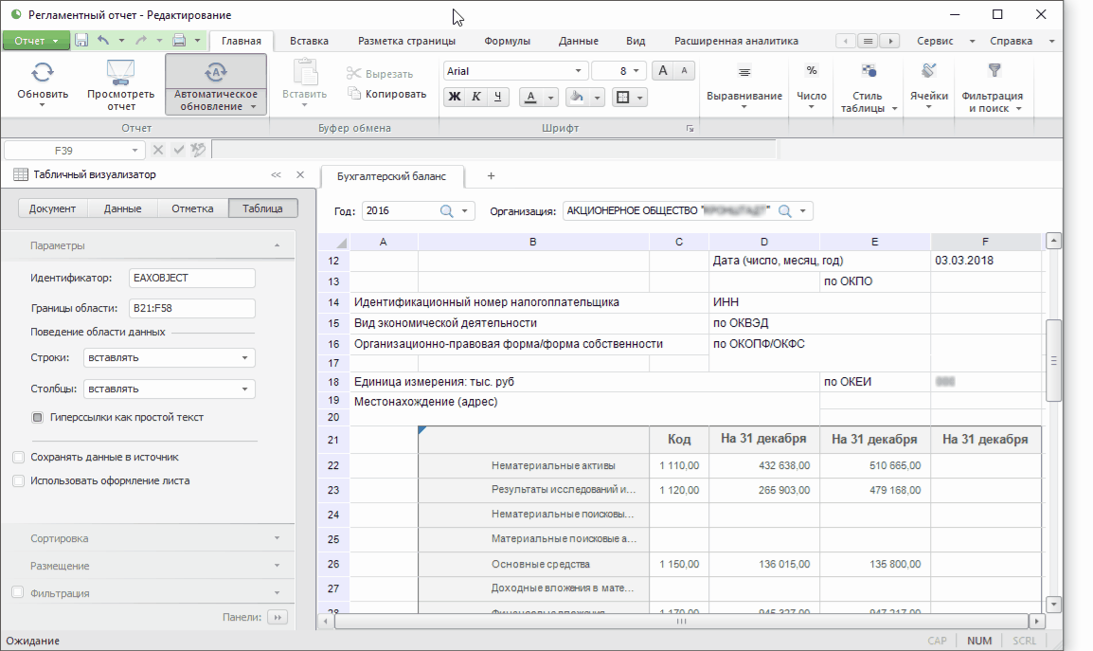Switch to the Формулы ribbon tab
The height and width of the screenshot is (651, 1093).
pyautogui.click(x=507, y=41)
